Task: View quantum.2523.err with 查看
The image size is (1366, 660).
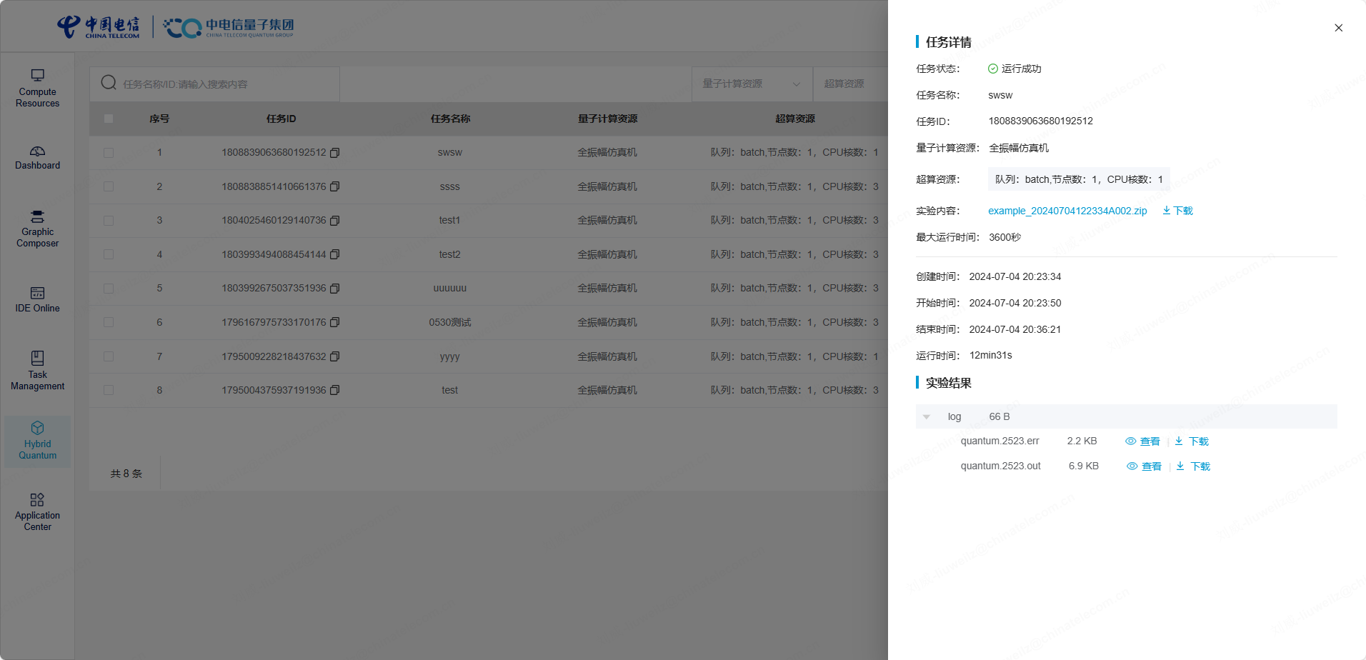Action: click(x=1142, y=441)
